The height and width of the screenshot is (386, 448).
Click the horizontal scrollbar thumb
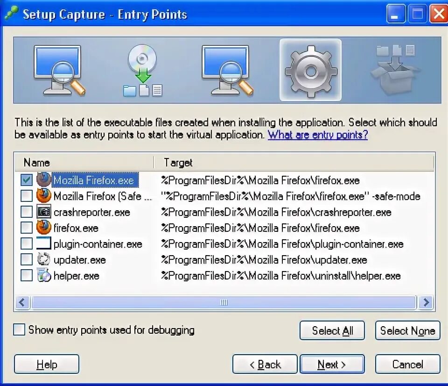point(224,302)
